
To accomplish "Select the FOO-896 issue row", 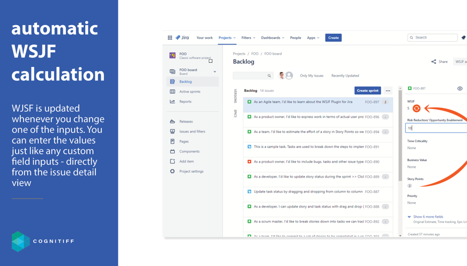I will click(318, 120).
